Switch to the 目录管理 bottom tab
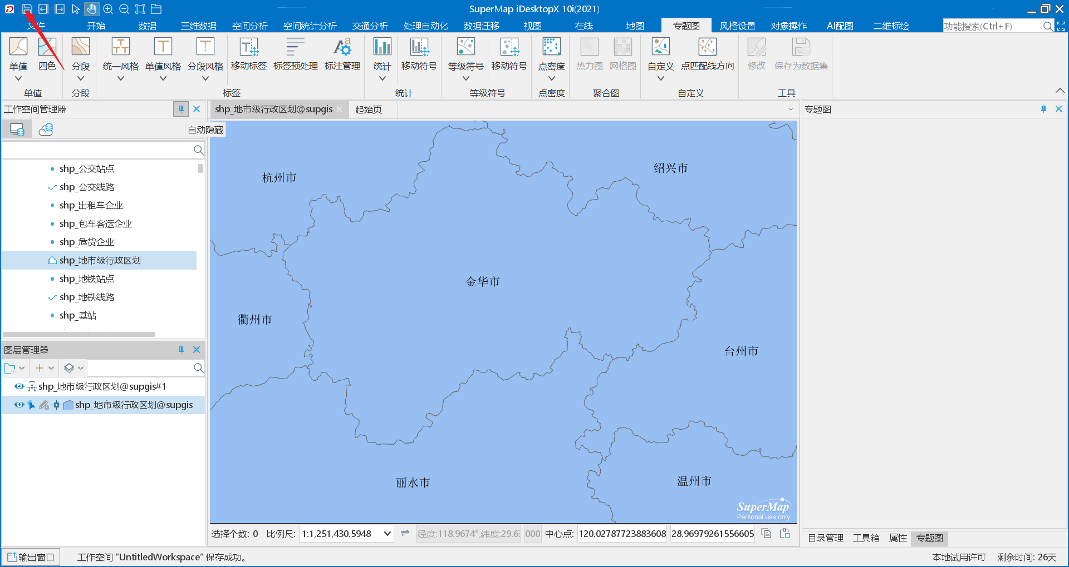This screenshot has width=1069, height=567. (x=826, y=538)
